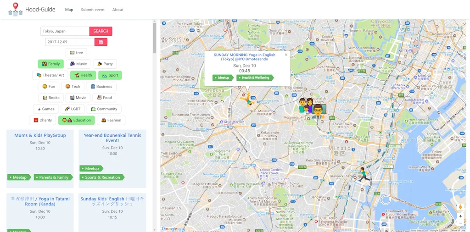Click the SEARCH button

(101, 31)
